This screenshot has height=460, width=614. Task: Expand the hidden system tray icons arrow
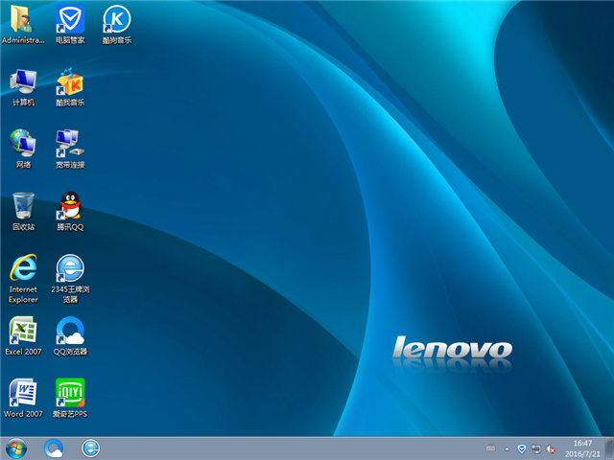click(508, 448)
